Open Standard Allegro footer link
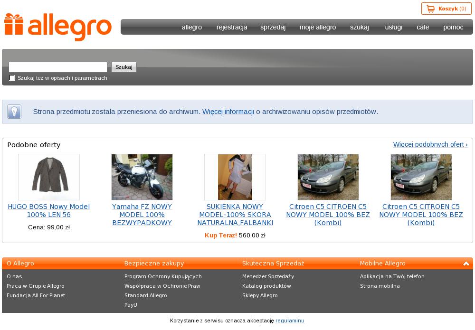This screenshot has height=330, width=475. pos(145,295)
